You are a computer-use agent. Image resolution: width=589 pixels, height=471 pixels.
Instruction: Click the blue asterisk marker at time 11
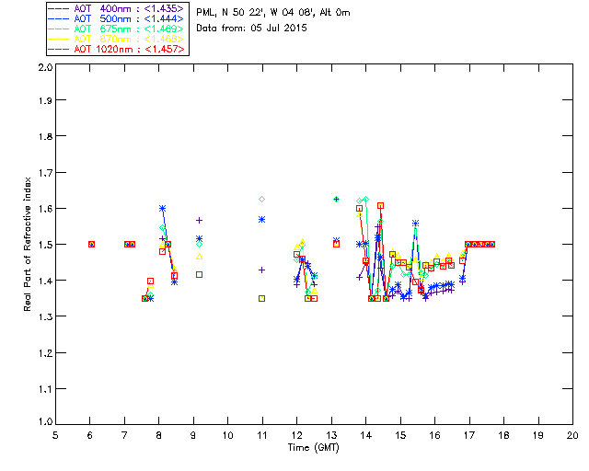(x=261, y=219)
